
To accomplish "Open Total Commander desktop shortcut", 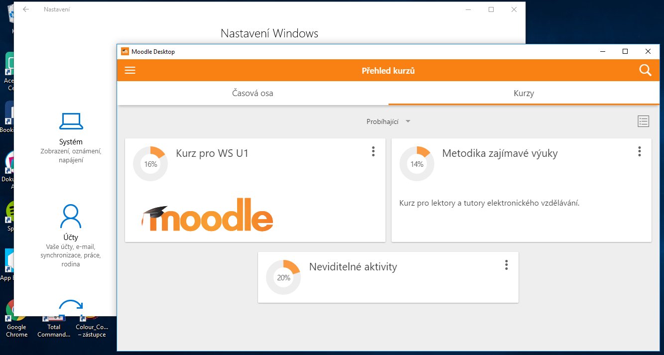I will click(54, 326).
